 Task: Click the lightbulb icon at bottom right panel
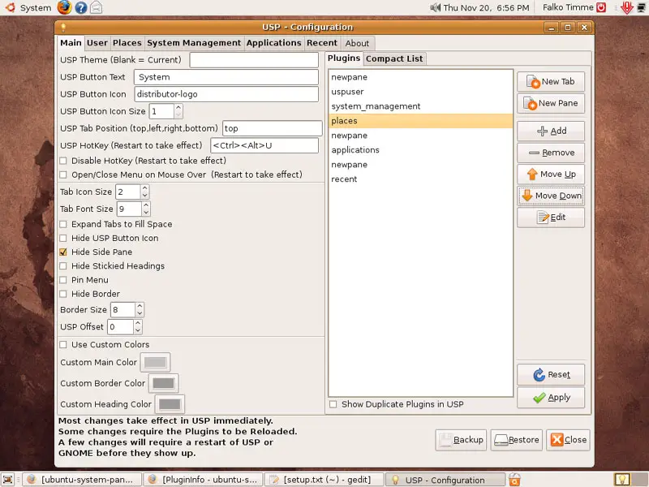click(622, 480)
